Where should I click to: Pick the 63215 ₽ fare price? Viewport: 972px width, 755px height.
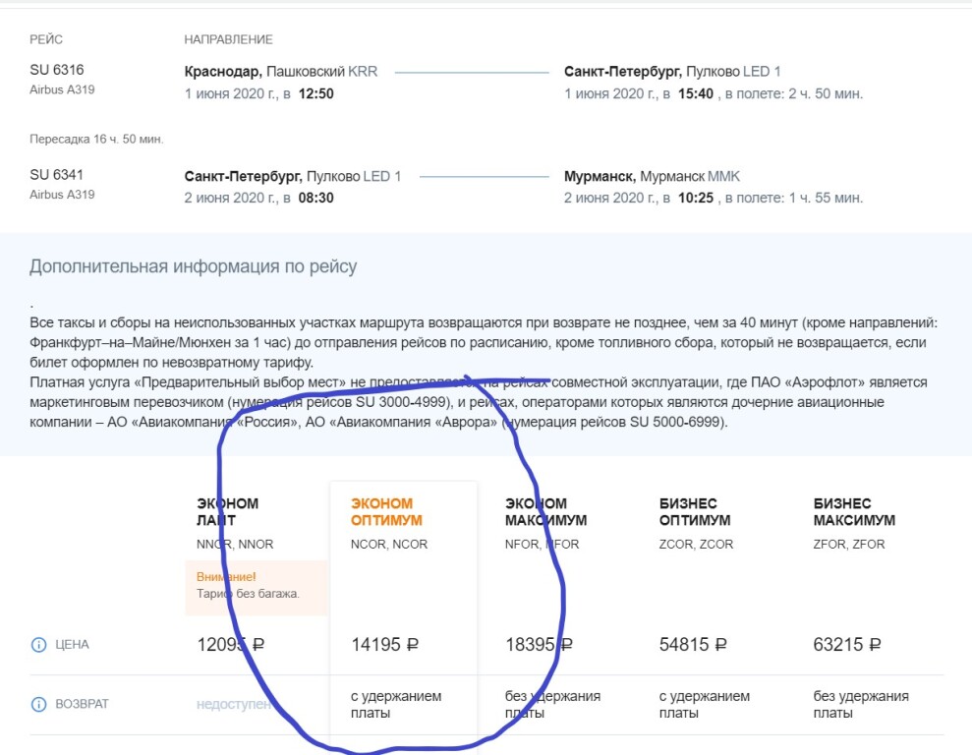click(847, 645)
